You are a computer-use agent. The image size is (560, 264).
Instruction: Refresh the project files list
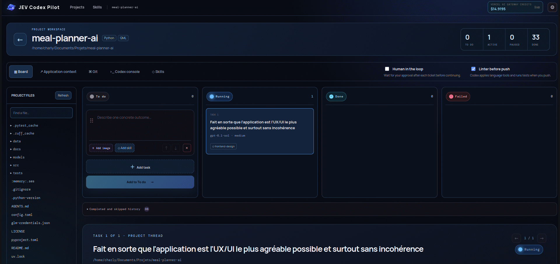click(x=63, y=95)
